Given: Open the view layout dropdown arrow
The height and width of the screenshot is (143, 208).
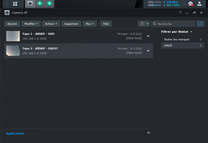Looking at the screenshot, I should [x=148, y=24].
